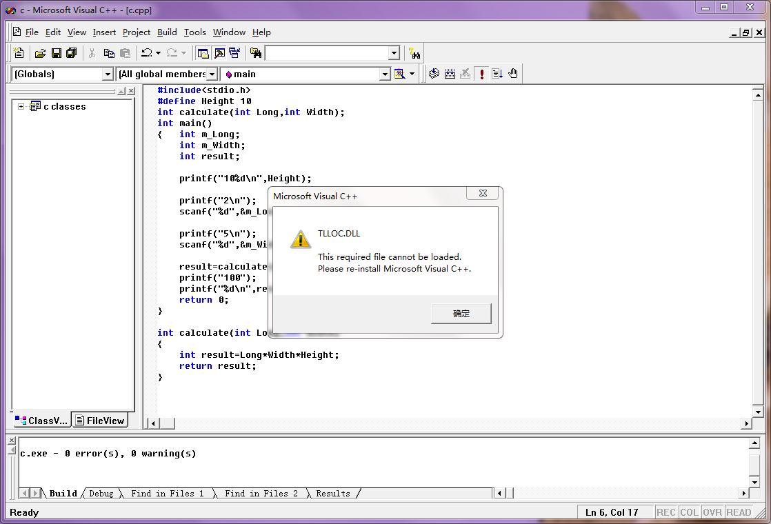771x524 pixels.
Task: Open the WizardBar actions dropdown arrow
Action: point(412,74)
